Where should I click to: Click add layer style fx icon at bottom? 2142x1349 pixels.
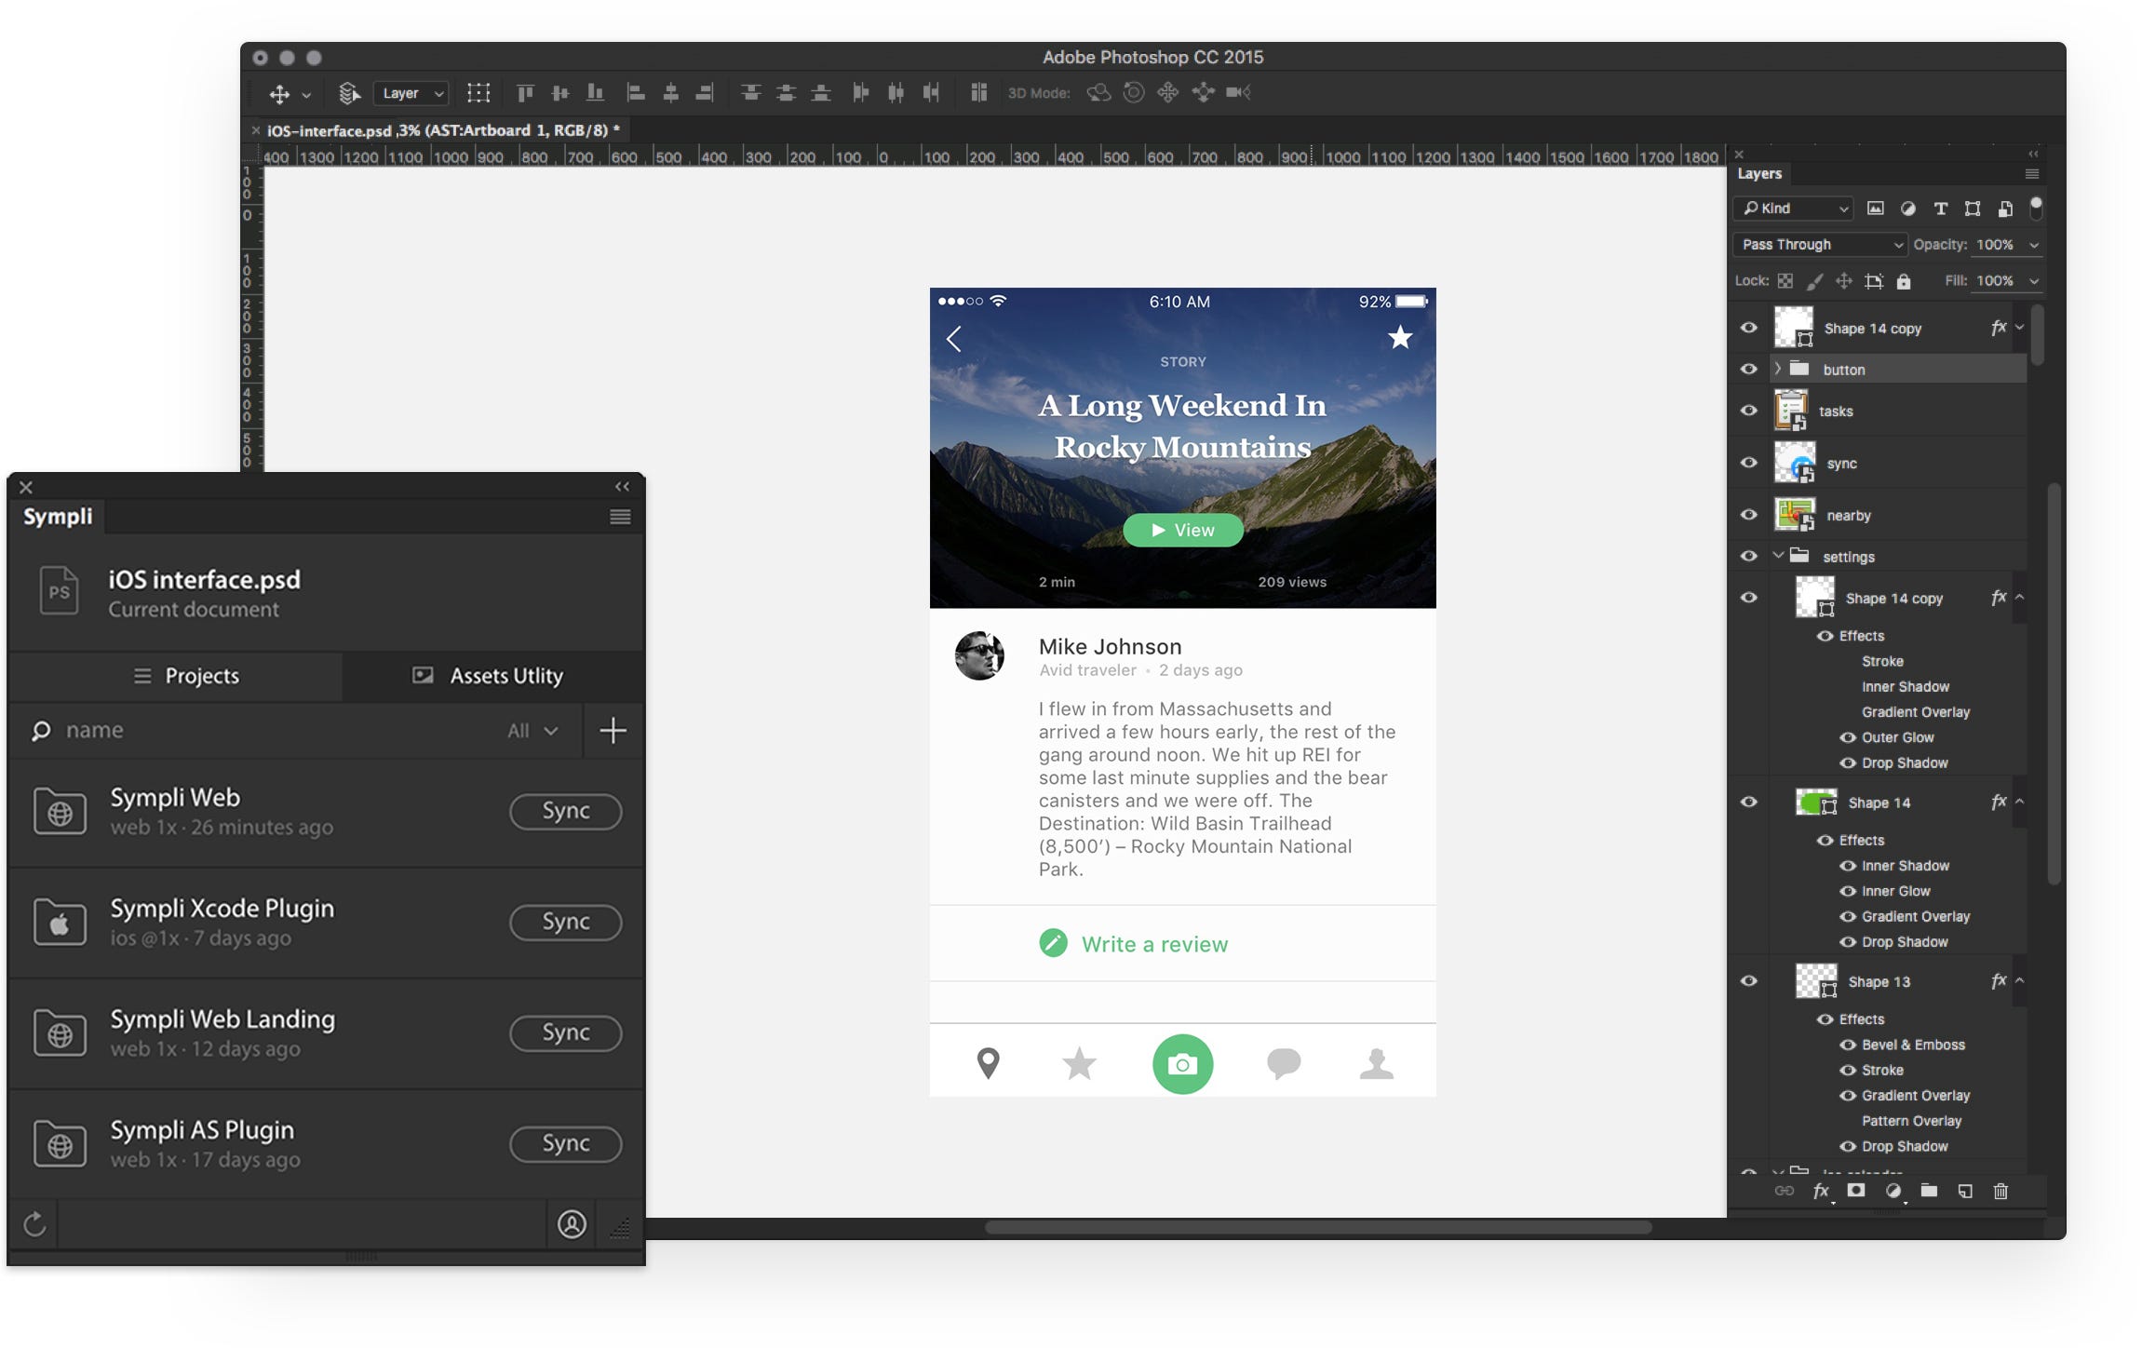(1821, 1191)
